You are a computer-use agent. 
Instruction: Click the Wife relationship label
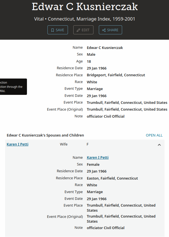64,144
